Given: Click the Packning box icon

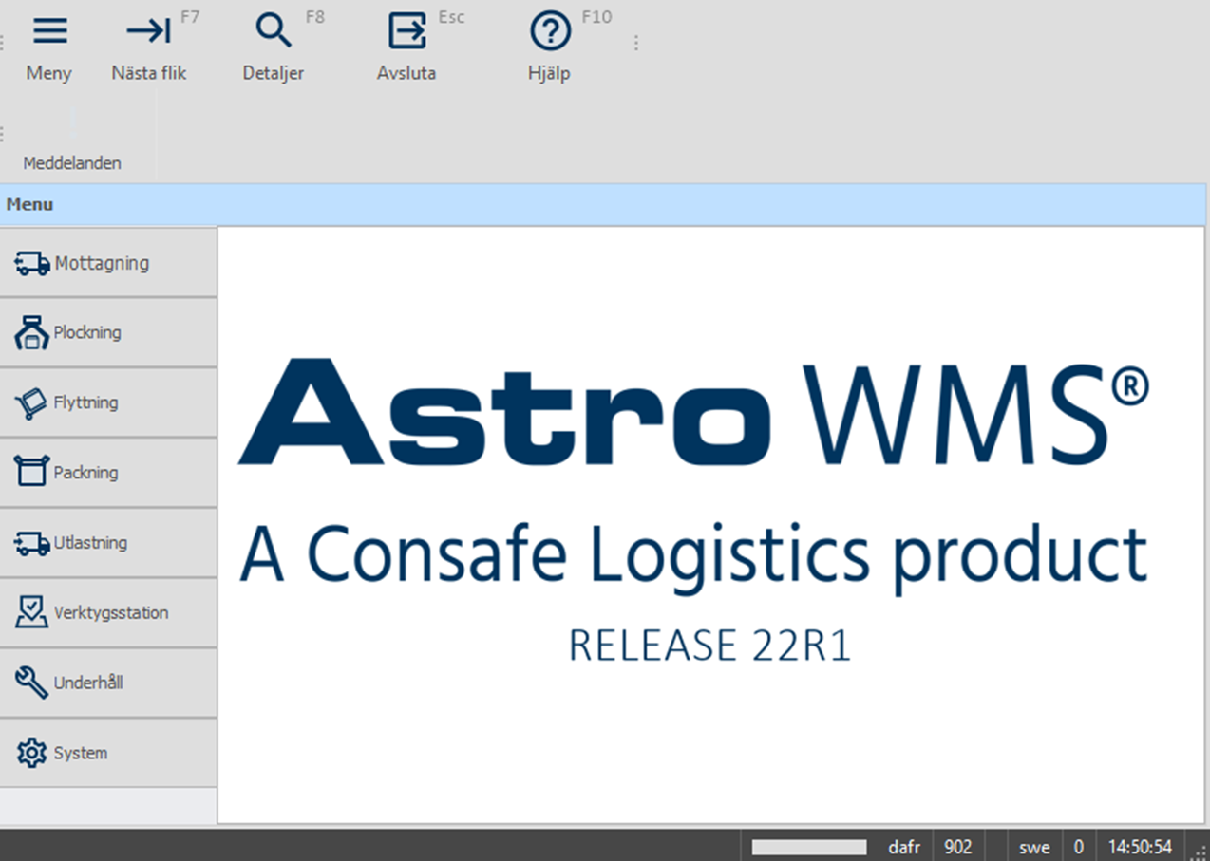Looking at the screenshot, I should [31, 472].
